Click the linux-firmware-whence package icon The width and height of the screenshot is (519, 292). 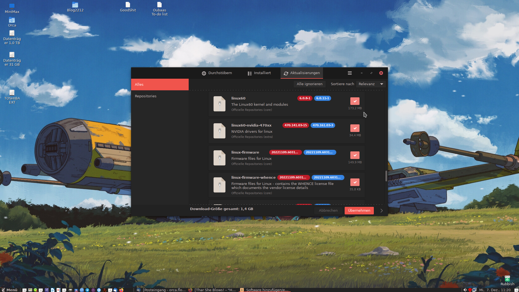pos(219,185)
